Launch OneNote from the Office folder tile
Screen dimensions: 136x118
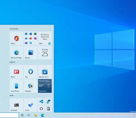point(35,38)
